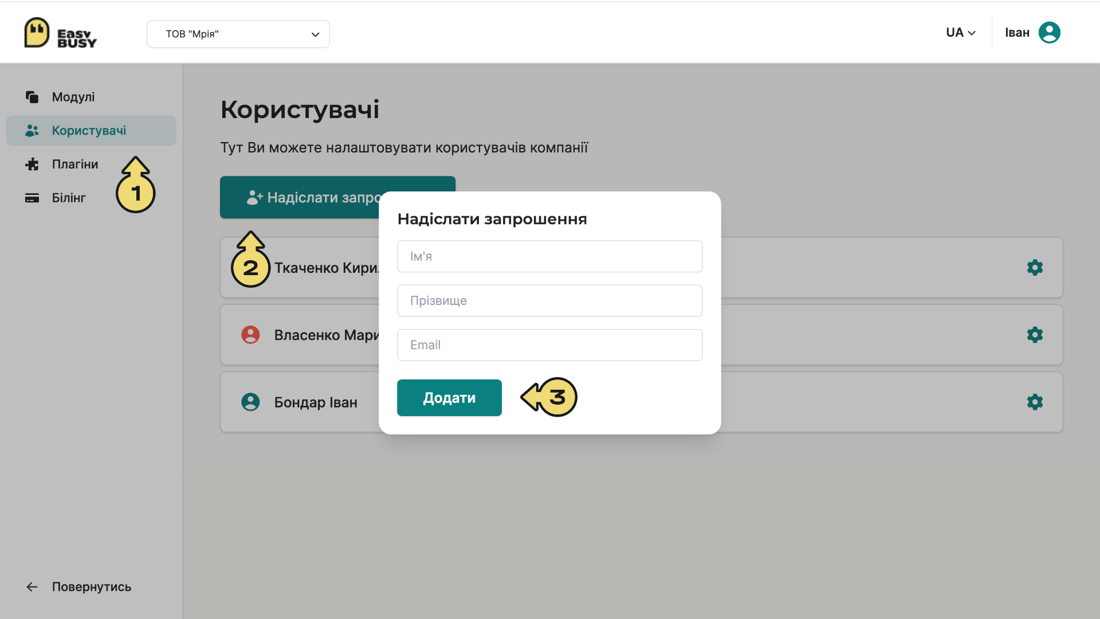Click Повернутись to go back
This screenshot has height=619, width=1100.
tap(92, 587)
